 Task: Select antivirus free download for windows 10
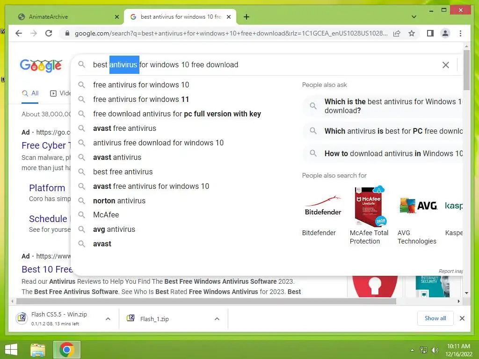click(x=158, y=143)
